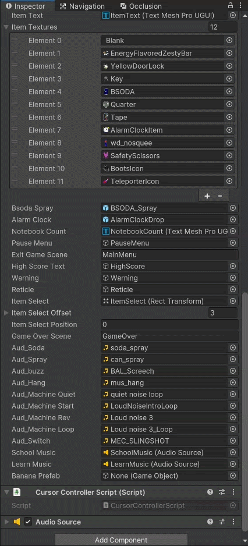Open object picker for BootsIcon
Screen dimensions: 248x546
click(x=229, y=169)
